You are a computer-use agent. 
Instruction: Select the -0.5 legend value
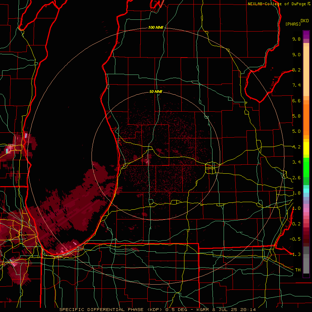295,239
